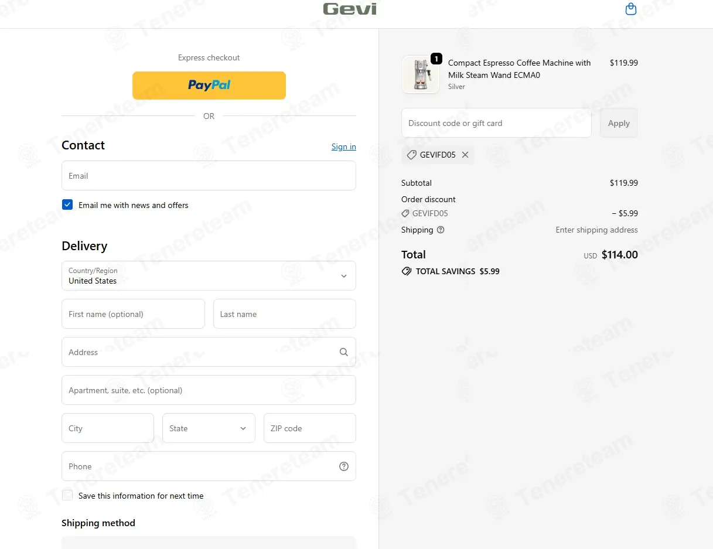Open the shopping bag cart icon
Viewport: 713px width, 549px height.
pyautogui.click(x=631, y=9)
